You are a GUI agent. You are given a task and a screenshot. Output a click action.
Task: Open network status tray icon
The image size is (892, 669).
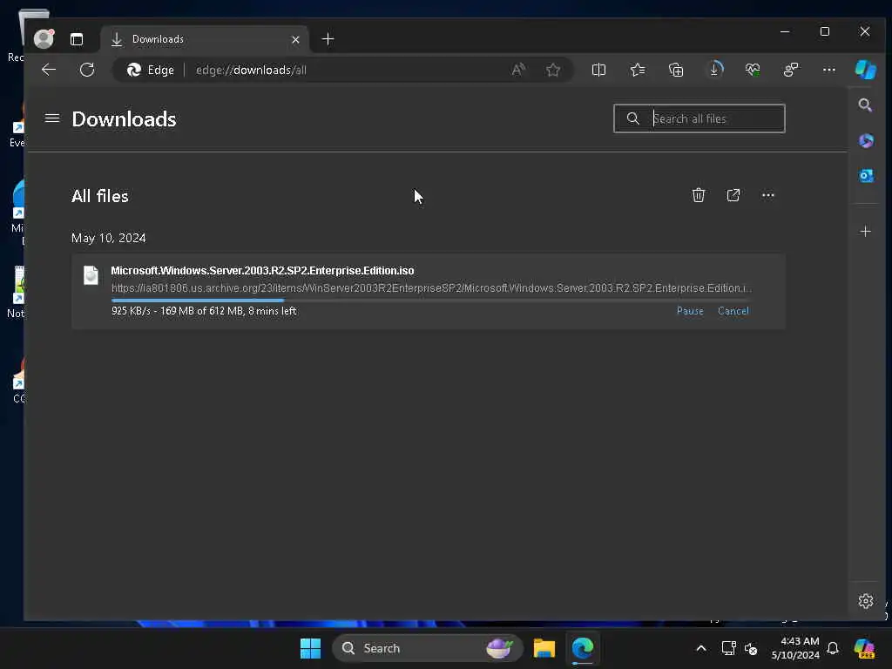(728, 648)
